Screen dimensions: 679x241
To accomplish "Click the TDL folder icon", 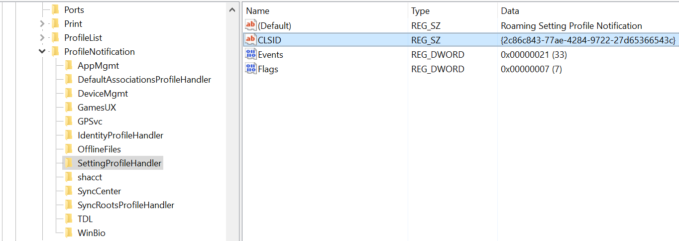I will (x=69, y=219).
